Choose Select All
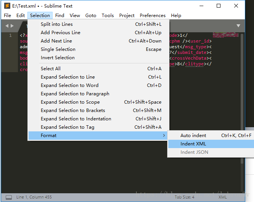The width and height of the screenshot is (254, 202). click(99, 69)
